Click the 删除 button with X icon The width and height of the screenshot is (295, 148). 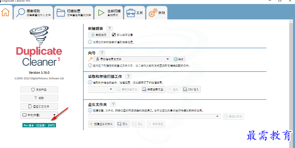[x=173, y=89]
